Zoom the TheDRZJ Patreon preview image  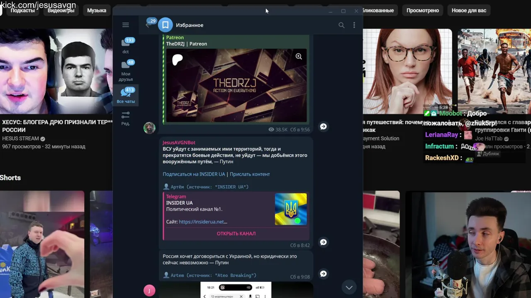pyautogui.click(x=299, y=56)
